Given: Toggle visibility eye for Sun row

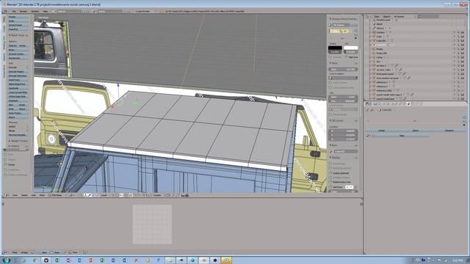Looking at the screenshot, I should click(455, 62).
